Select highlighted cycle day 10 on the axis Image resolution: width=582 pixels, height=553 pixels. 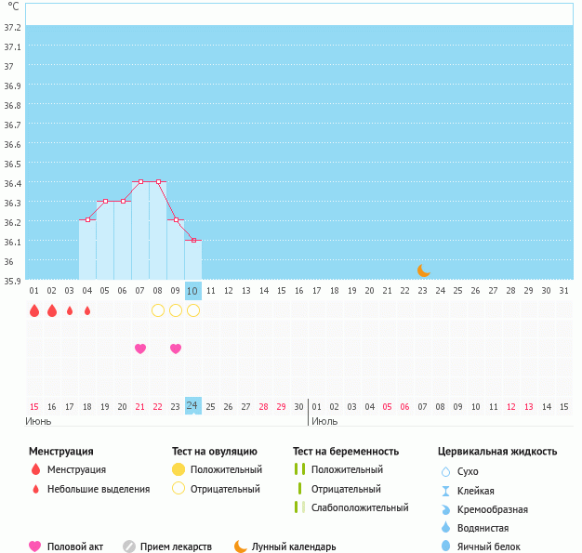(x=193, y=290)
